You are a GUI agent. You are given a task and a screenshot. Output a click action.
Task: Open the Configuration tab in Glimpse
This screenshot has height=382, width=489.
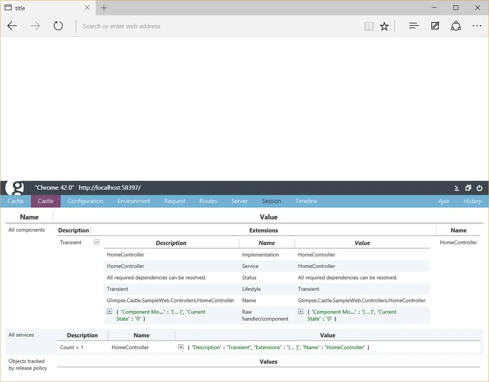[85, 201]
